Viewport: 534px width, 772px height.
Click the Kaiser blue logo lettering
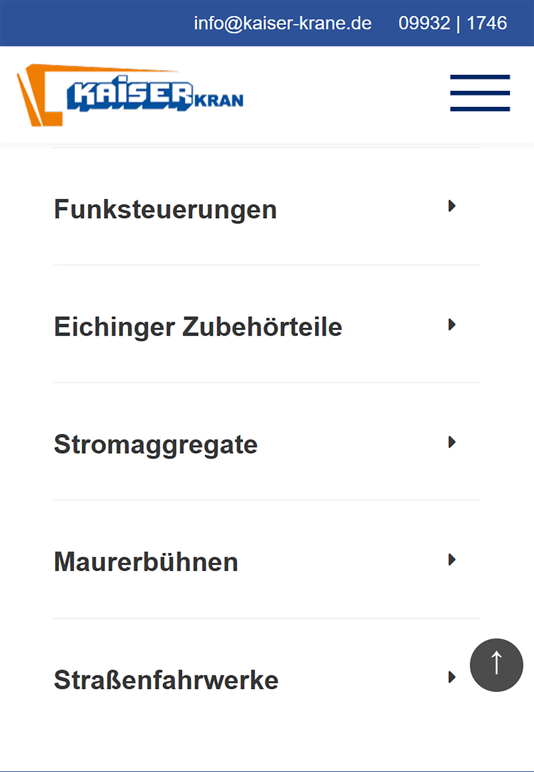[x=130, y=94]
